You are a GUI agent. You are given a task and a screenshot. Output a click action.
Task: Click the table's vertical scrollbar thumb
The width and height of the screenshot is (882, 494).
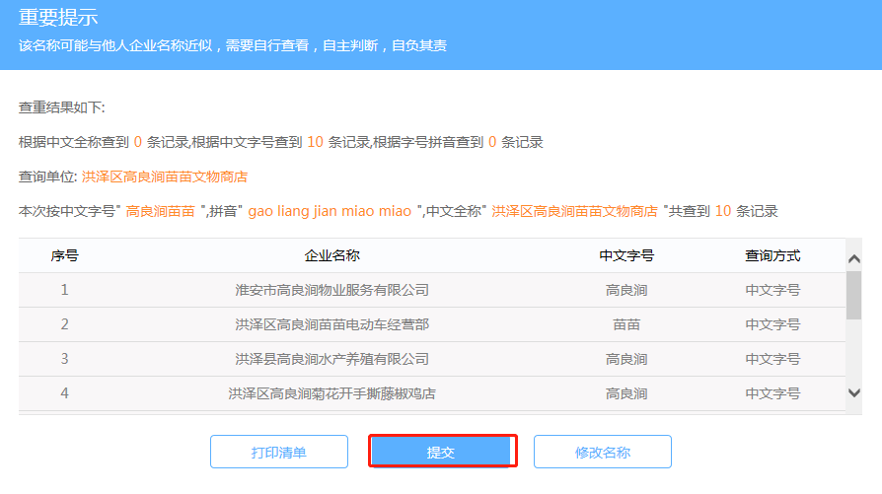(854, 296)
